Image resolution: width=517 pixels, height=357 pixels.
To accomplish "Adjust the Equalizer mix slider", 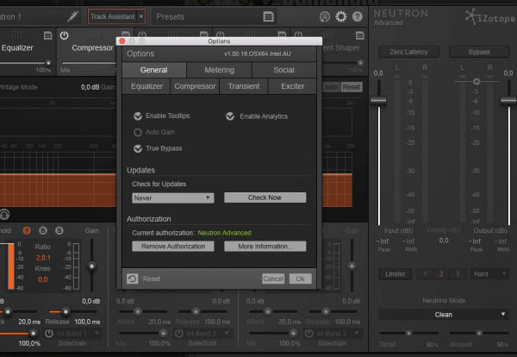I will tap(48, 62).
